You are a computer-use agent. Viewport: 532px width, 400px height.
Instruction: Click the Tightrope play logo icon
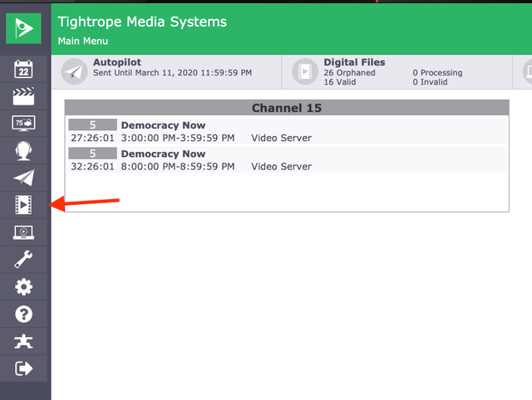coord(23,28)
